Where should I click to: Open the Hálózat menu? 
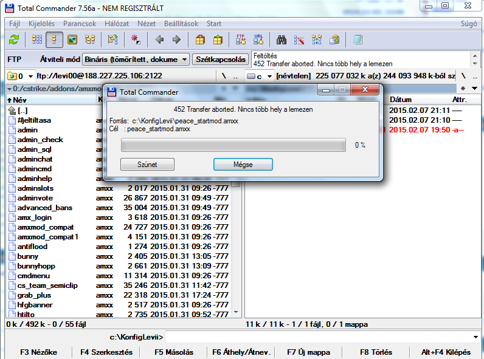pos(116,24)
